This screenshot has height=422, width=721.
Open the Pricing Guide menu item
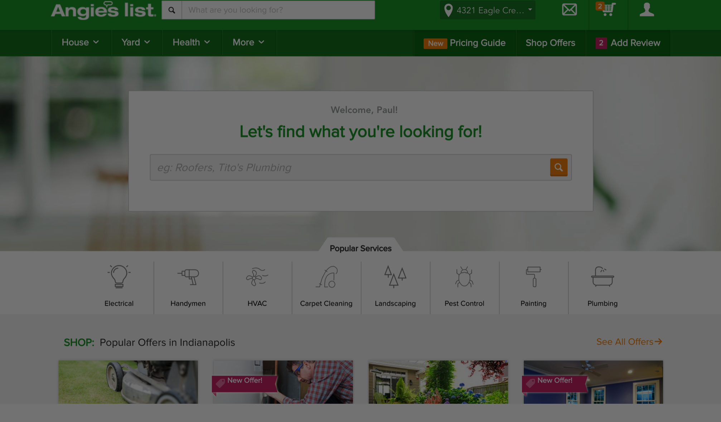(477, 43)
